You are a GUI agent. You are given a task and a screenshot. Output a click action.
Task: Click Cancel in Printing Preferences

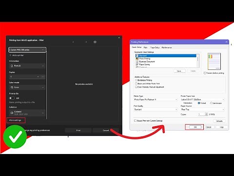pyautogui.click(x=209, y=127)
